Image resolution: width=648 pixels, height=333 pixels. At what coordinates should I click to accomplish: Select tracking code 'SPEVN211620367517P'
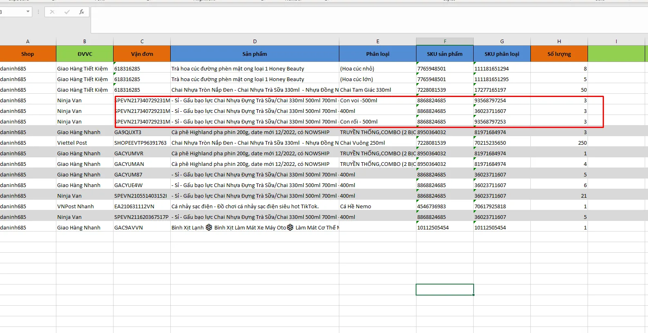point(142,217)
